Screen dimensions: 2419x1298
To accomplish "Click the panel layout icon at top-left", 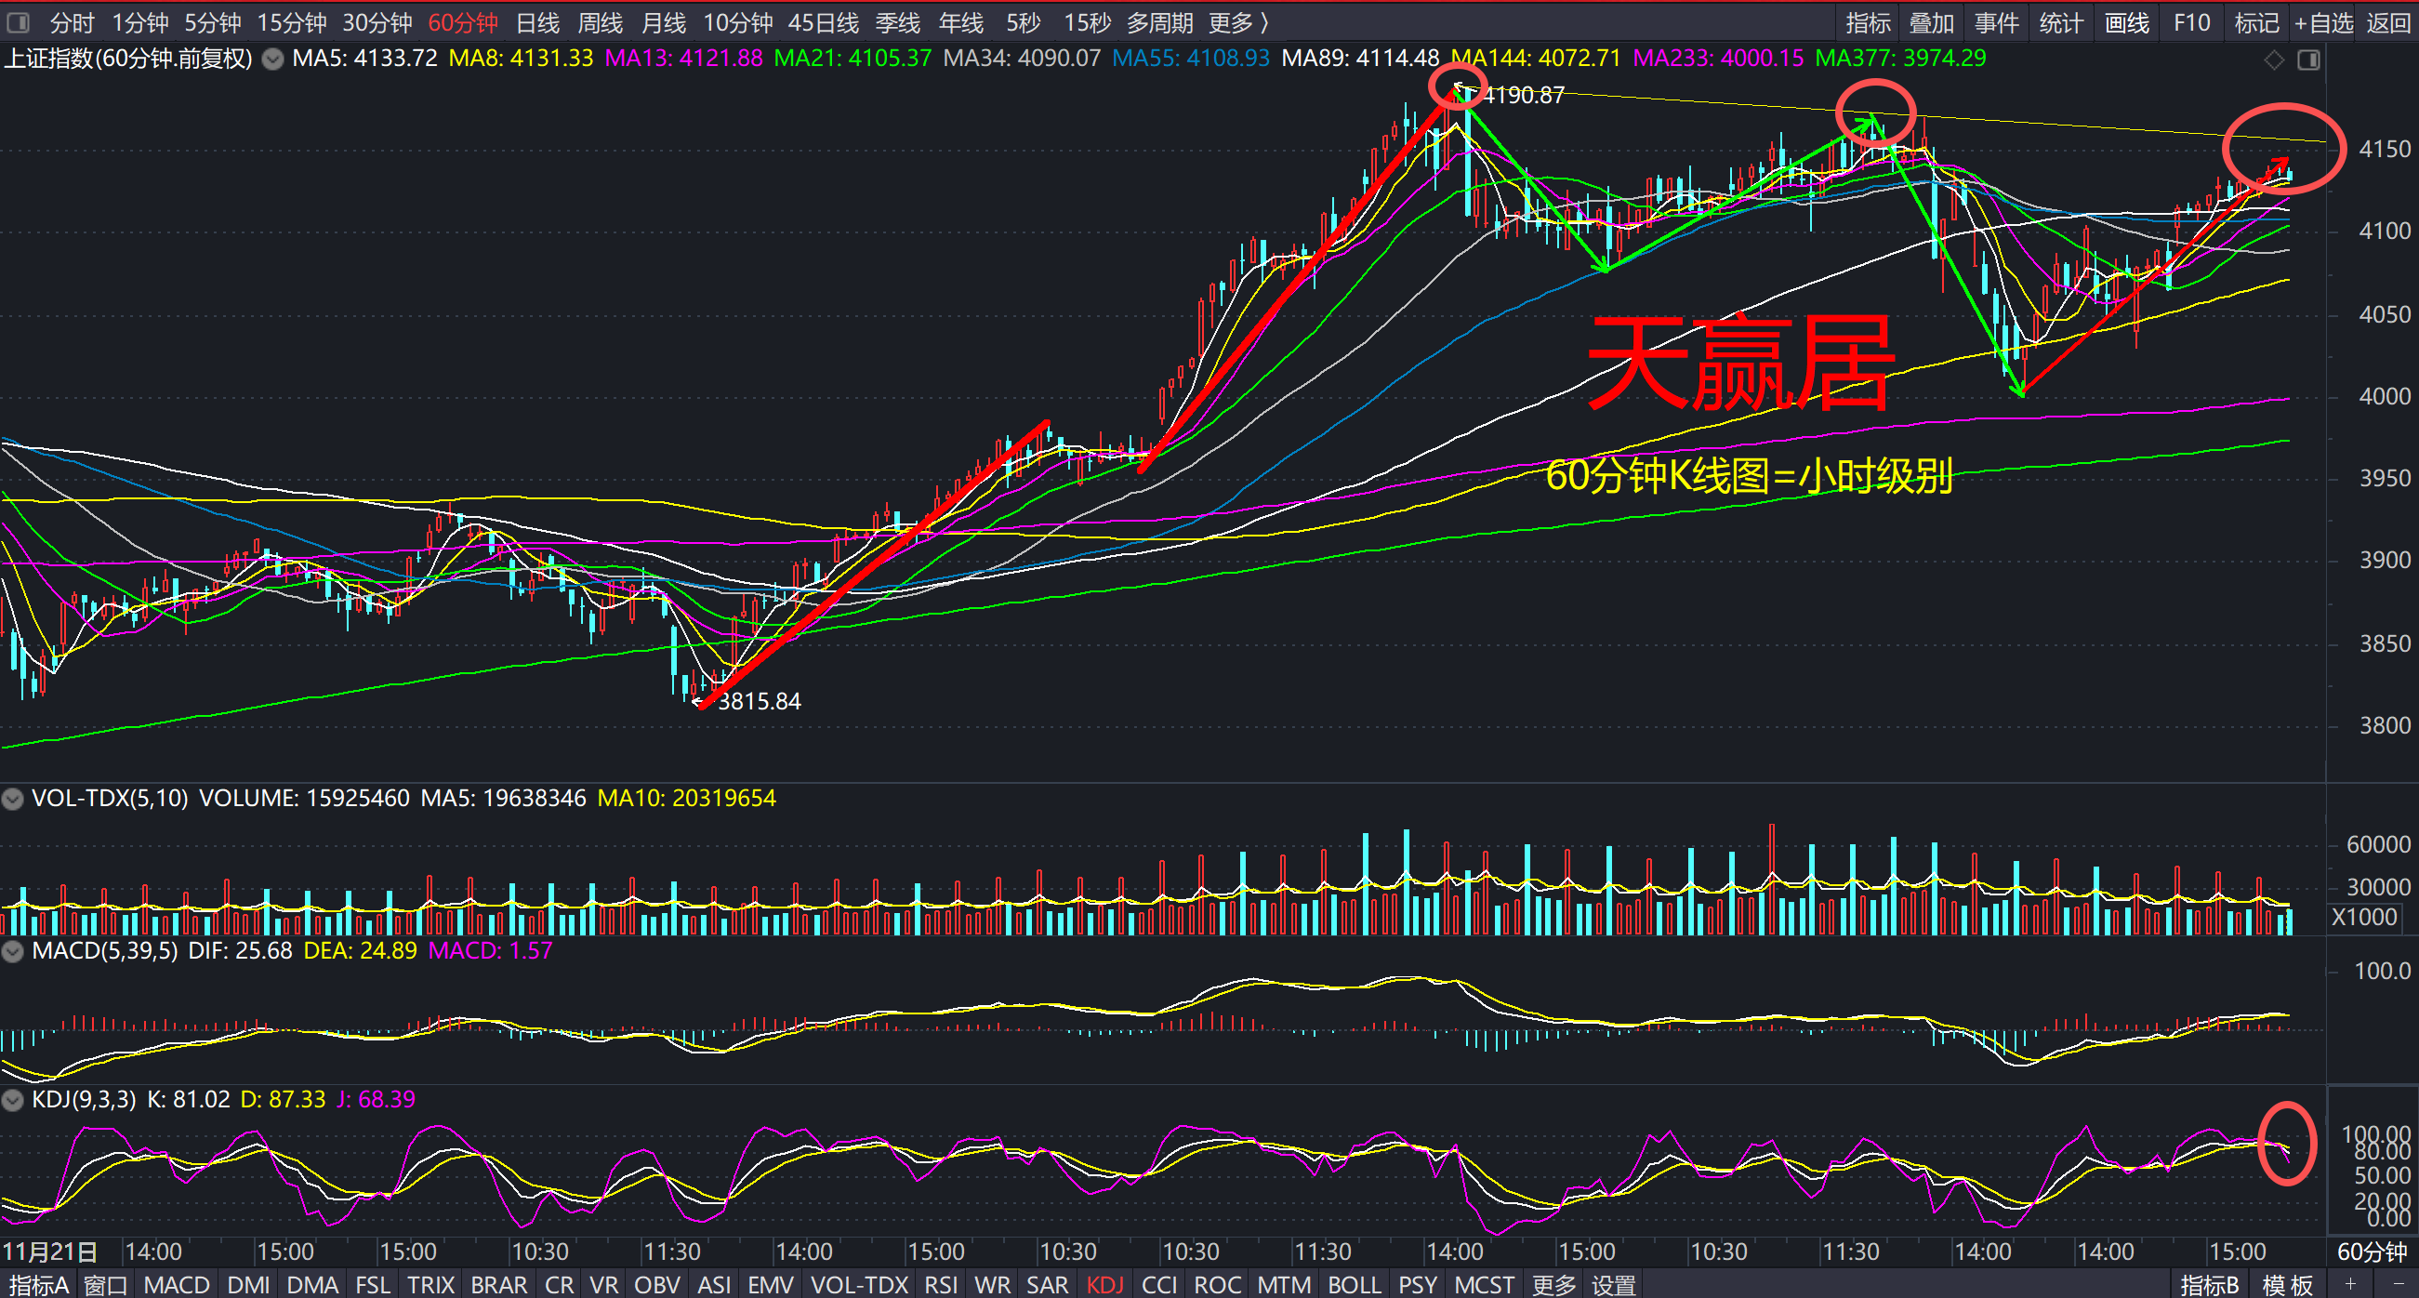I will point(18,21).
